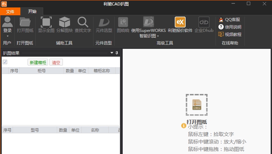Open the 扒图结果 panel dropdown arrow
This screenshot has width=272, height=154.
(112, 53)
